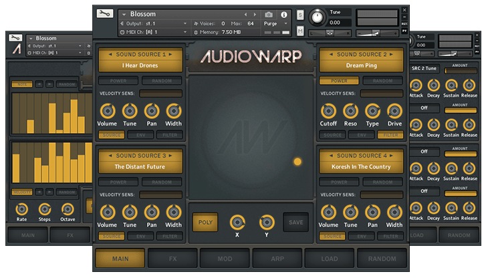488x278 pixels.
Task: Click the main Tune knob in header
Action: [317, 17]
